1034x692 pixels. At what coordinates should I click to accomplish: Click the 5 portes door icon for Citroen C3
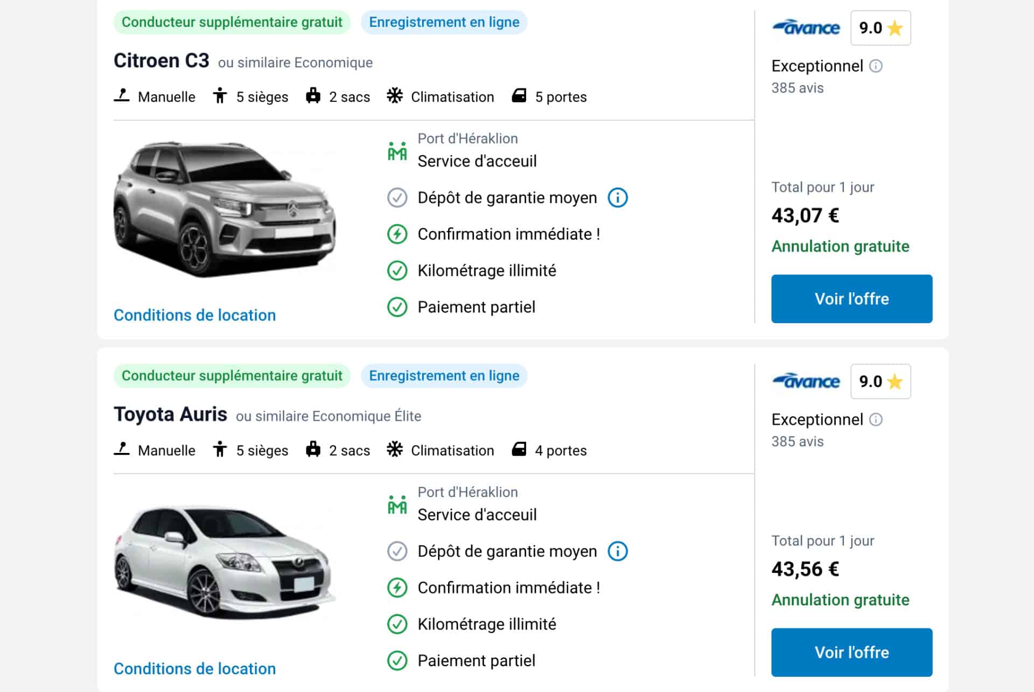tap(519, 96)
